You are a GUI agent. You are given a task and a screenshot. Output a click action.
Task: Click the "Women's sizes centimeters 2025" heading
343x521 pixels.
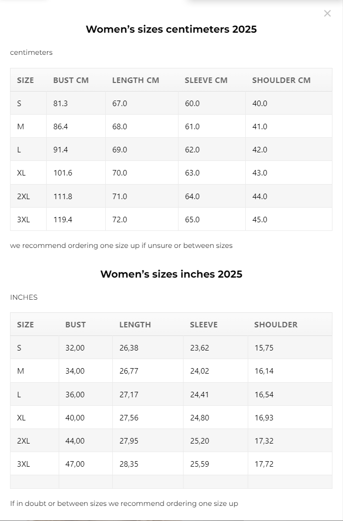coord(171,29)
